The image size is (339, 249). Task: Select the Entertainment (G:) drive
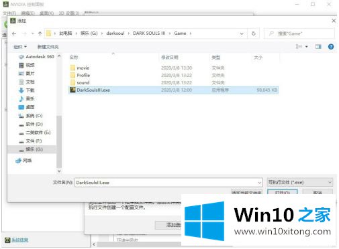(31, 149)
